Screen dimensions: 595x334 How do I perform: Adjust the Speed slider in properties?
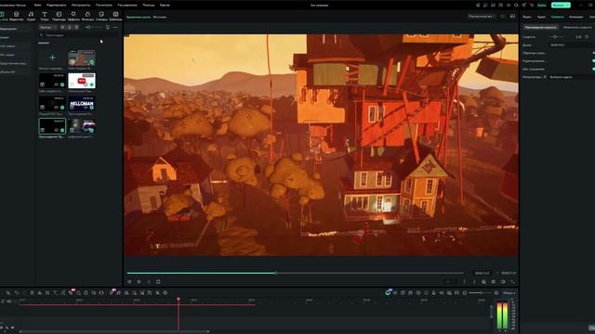557,37
